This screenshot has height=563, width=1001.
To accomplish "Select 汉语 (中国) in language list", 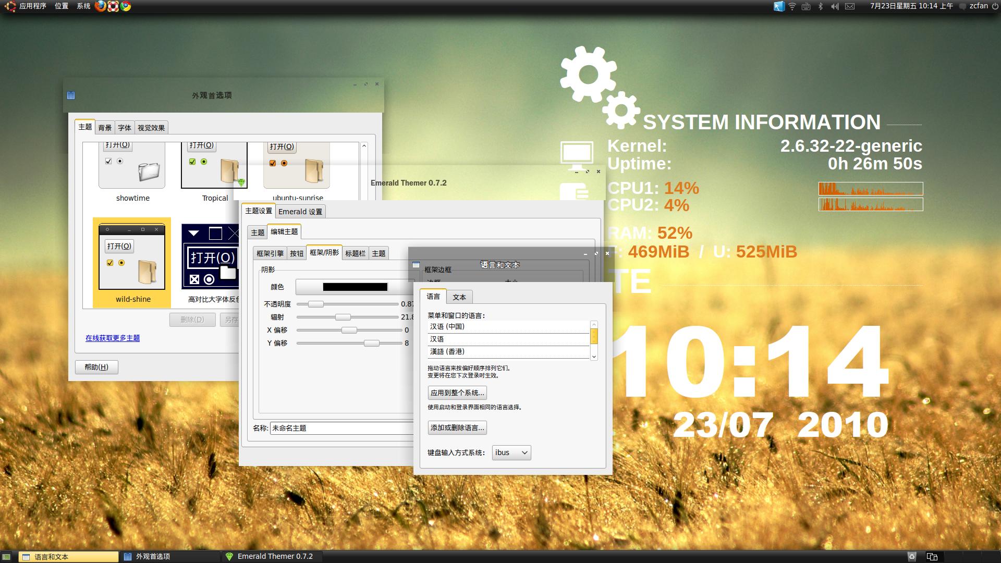I will pos(508,327).
